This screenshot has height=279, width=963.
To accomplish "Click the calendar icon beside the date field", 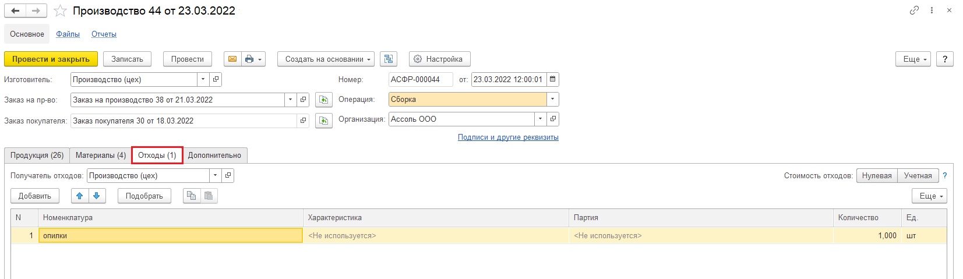I will point(553,79).
